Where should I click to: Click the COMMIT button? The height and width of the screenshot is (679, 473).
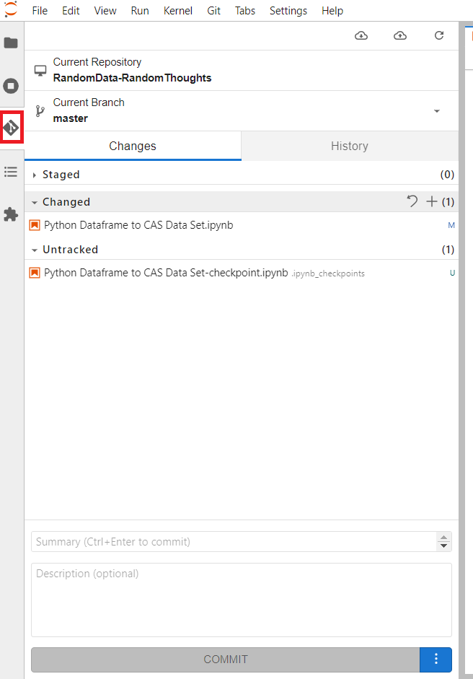coord(225,660)
